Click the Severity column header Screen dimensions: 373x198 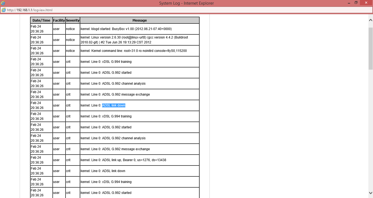tap(73, 20)
